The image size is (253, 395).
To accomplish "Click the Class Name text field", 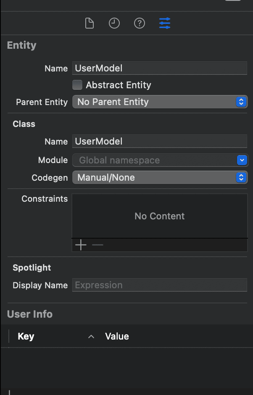I will click(x=160, y=141).
